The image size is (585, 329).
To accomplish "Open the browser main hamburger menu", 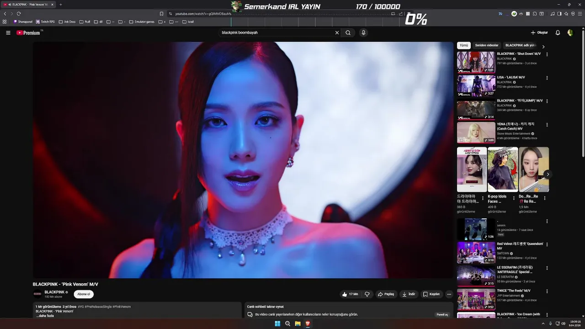I will click(x=580, y=14).
